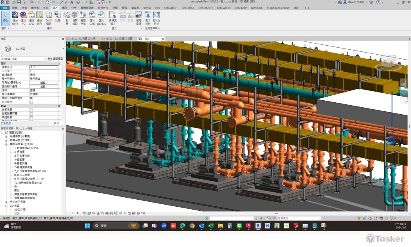
Task: Expand the 天花板平面圖 tree node
Action: point(7,202)
